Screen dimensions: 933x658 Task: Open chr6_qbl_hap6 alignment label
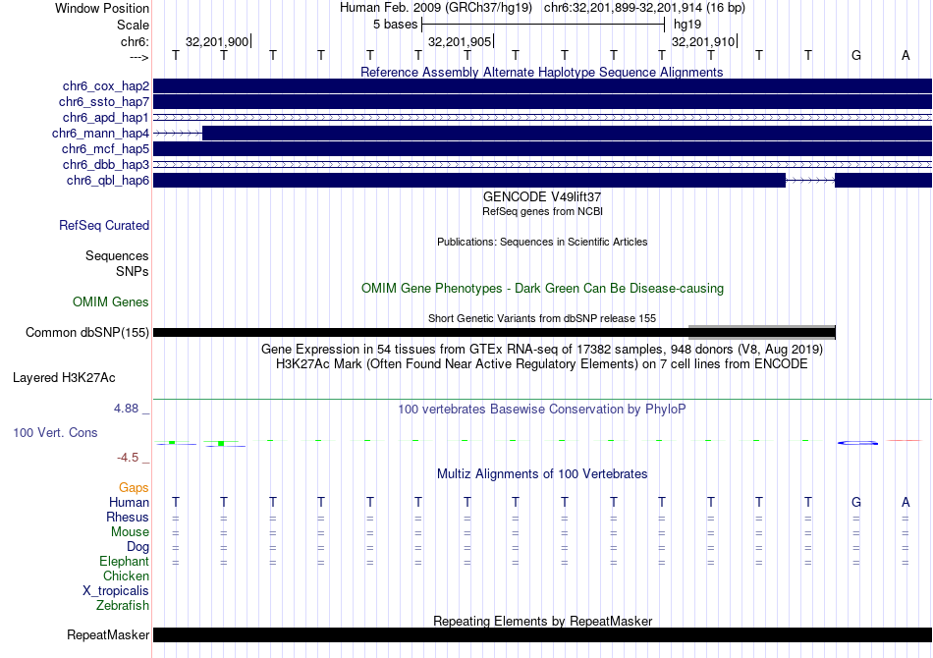click(108, 181)
